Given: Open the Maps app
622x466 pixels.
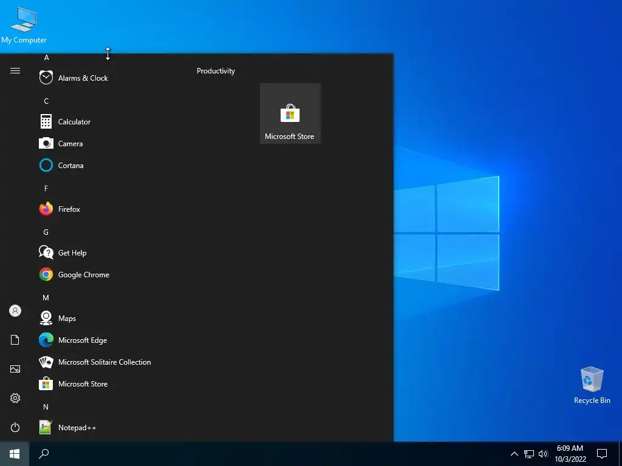Looking at the screenshot, I should (107, 318).
